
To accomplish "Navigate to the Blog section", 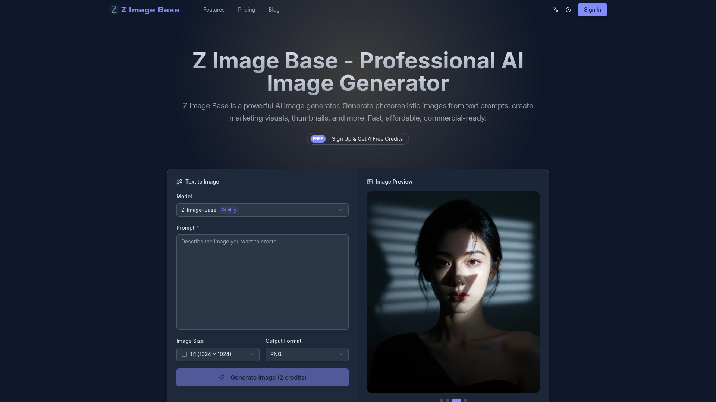I will (274, 10).
